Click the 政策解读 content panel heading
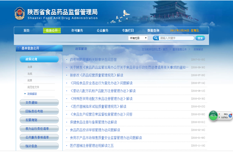233x161 pixels. 81,49
